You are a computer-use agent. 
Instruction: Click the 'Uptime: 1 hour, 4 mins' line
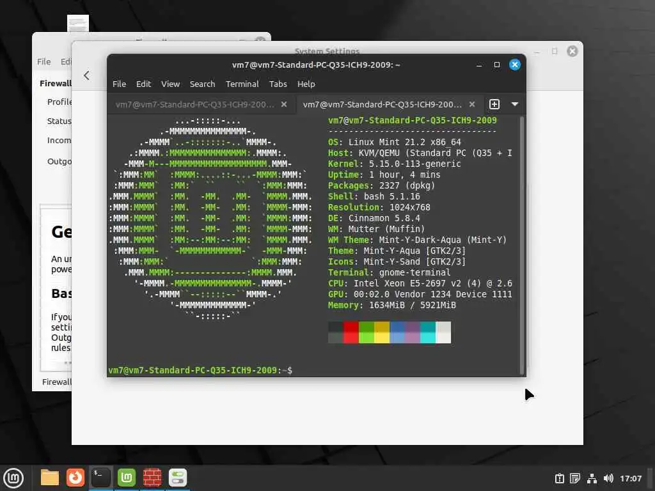click(384, 175)
